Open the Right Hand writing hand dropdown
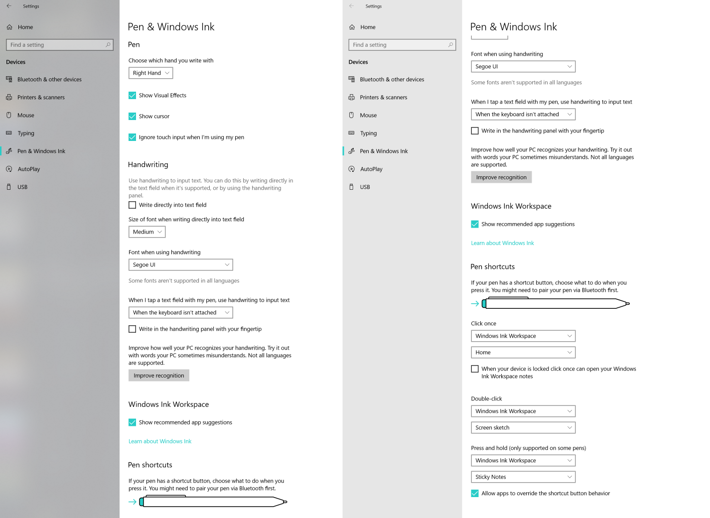The image size is (710, 518). tap(150, 73)
